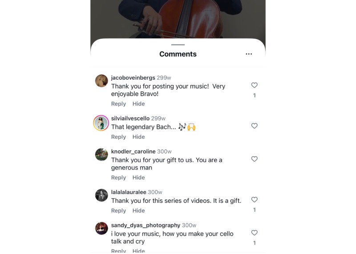Reply to lalalalauralee's comment
Screen dimensions: 356x254
click(x=118, y=211)
